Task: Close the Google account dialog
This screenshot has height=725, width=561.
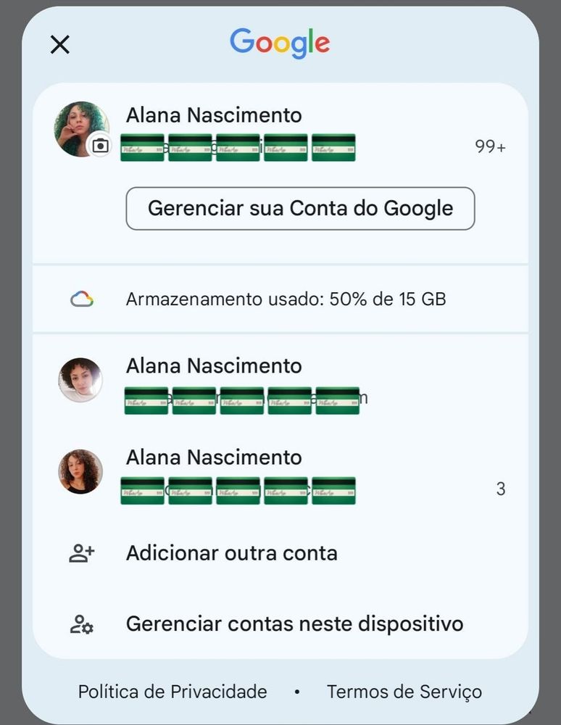Action: click(59, 45)
